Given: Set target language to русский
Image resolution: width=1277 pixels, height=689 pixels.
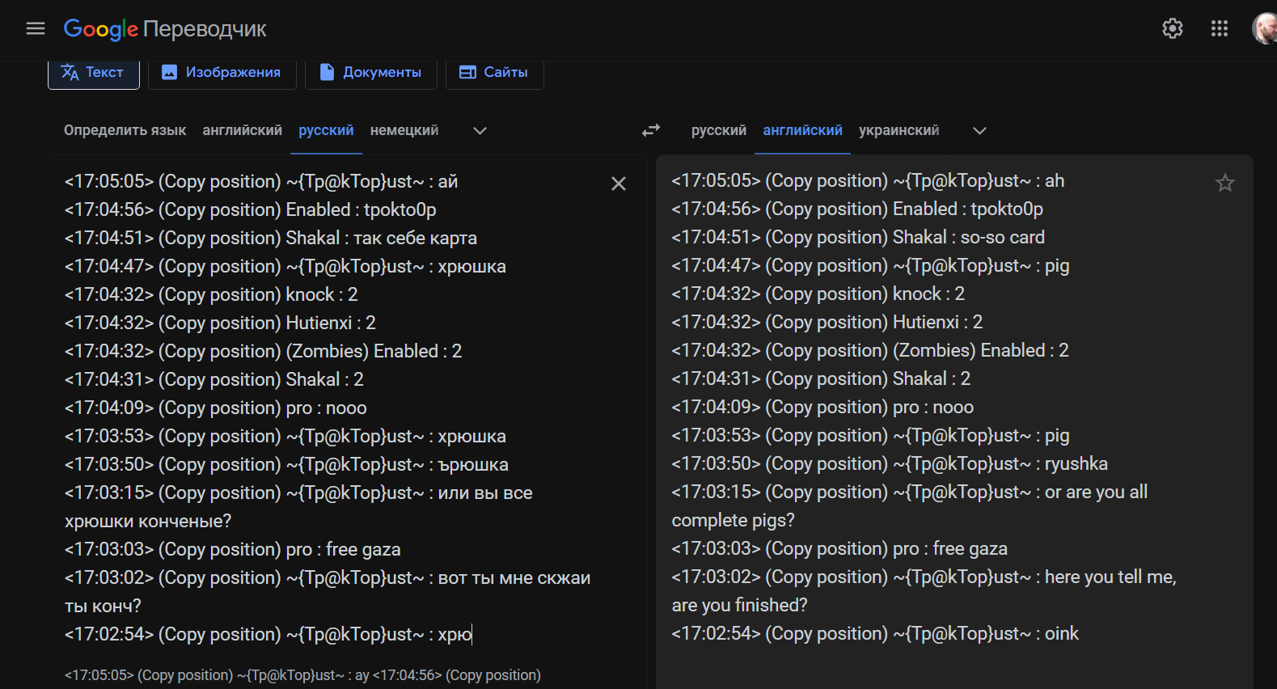Looking at the screenshot, I should point(718,130).
